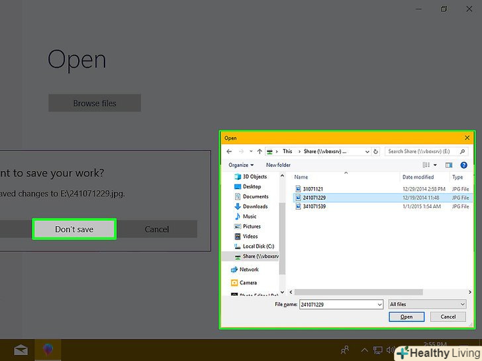The image size is (482, 361).
Task: Select 3D Objects in navigation pane
Action: [250, 177]
